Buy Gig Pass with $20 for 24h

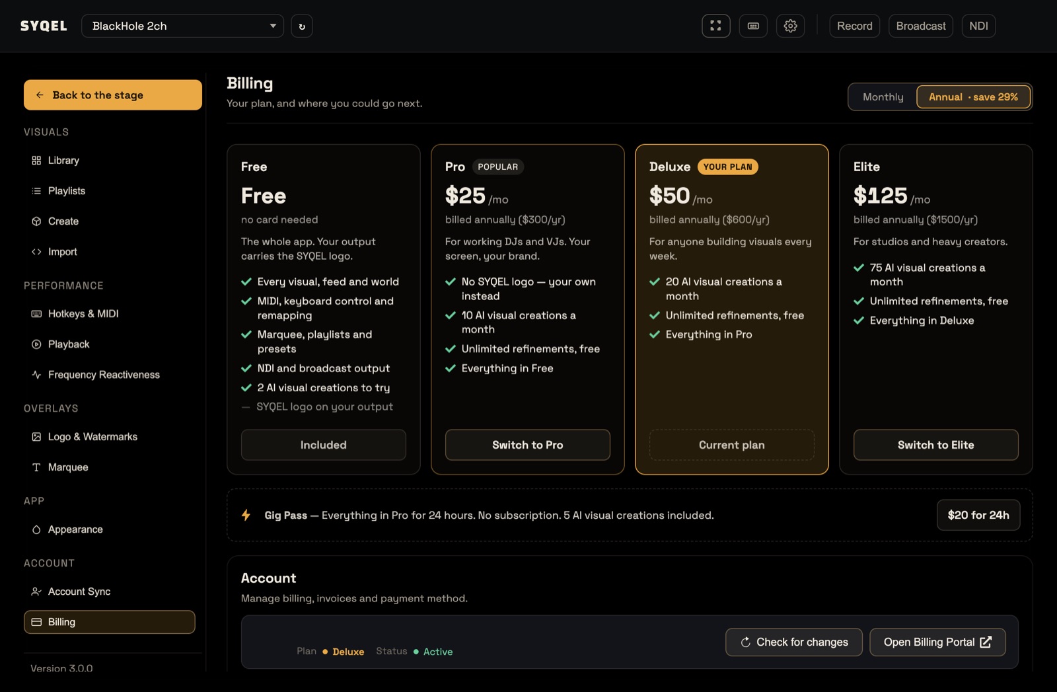point(978,515)
